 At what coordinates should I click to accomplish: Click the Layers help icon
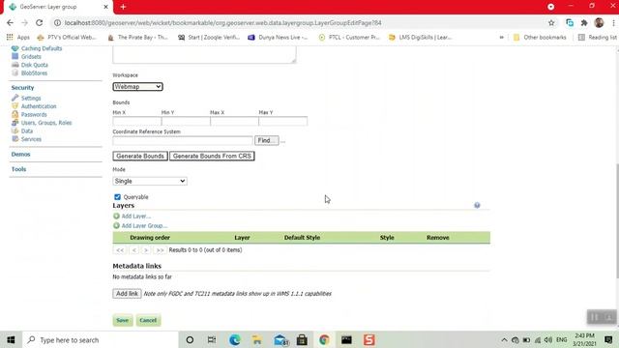(477, 205)
